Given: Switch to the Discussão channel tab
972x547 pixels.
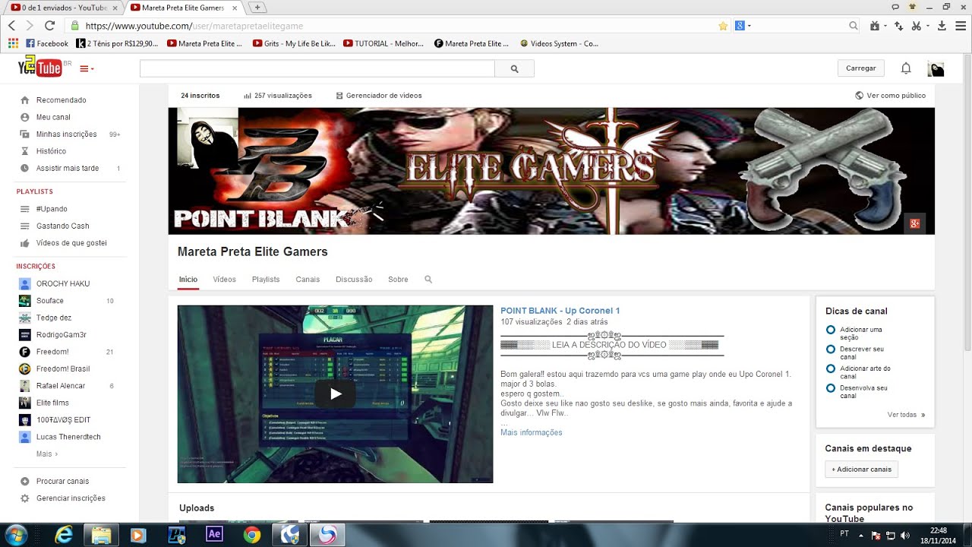Looking at the screenshot, I should [x=354, y=280].
